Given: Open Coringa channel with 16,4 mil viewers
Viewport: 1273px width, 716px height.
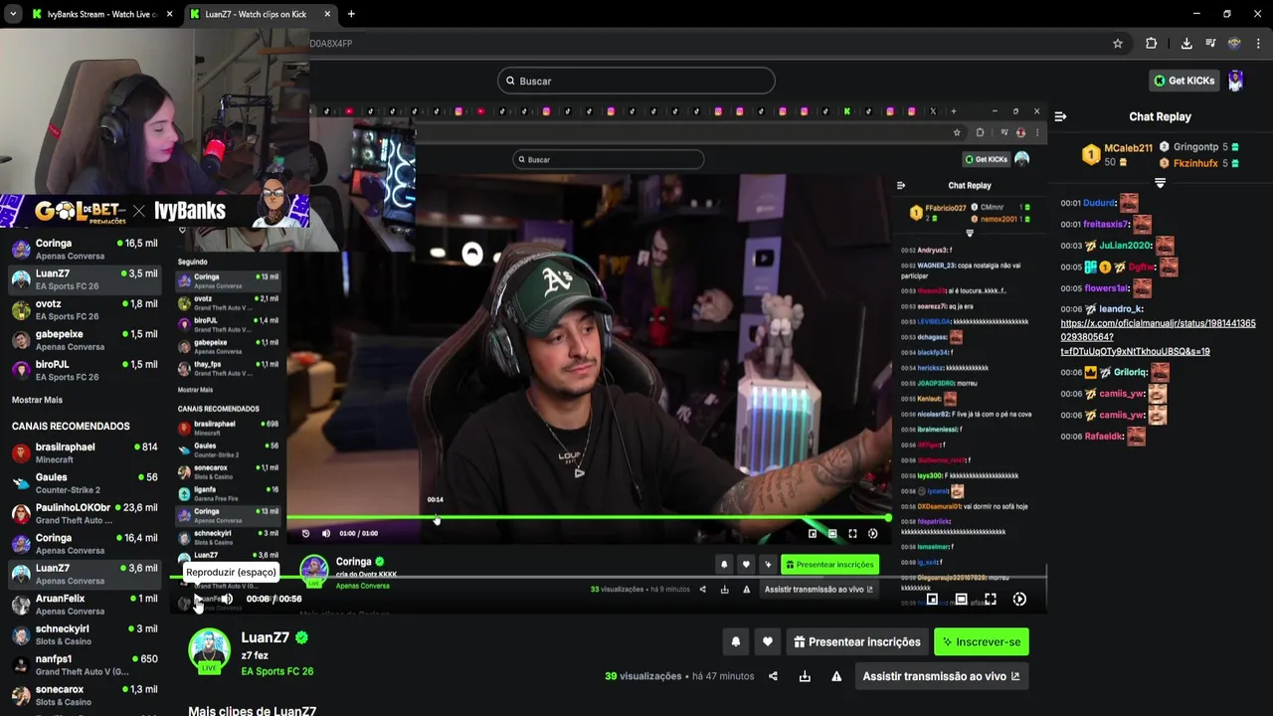Looking at the screenshot, I should [x=85, y=544].
